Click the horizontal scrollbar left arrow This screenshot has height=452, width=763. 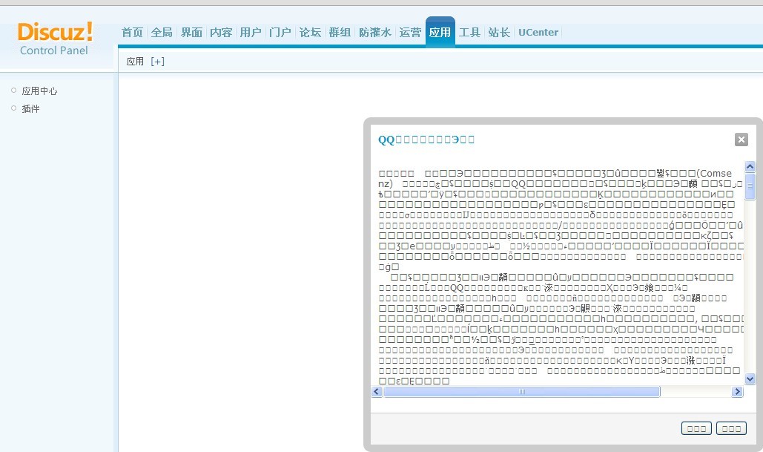(x=377, y=392)
